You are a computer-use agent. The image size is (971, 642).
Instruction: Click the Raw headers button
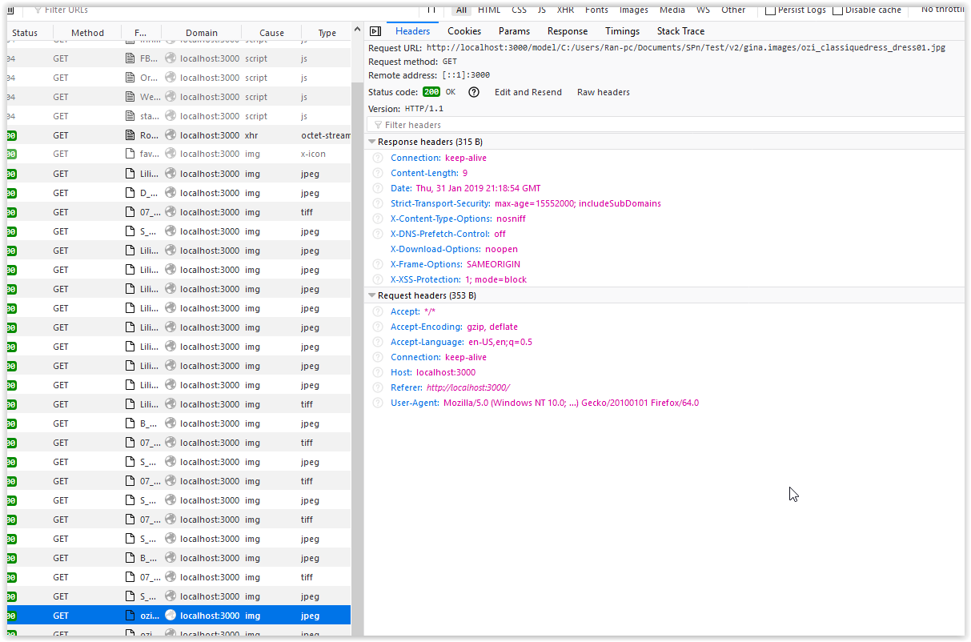tap(604, 92)
